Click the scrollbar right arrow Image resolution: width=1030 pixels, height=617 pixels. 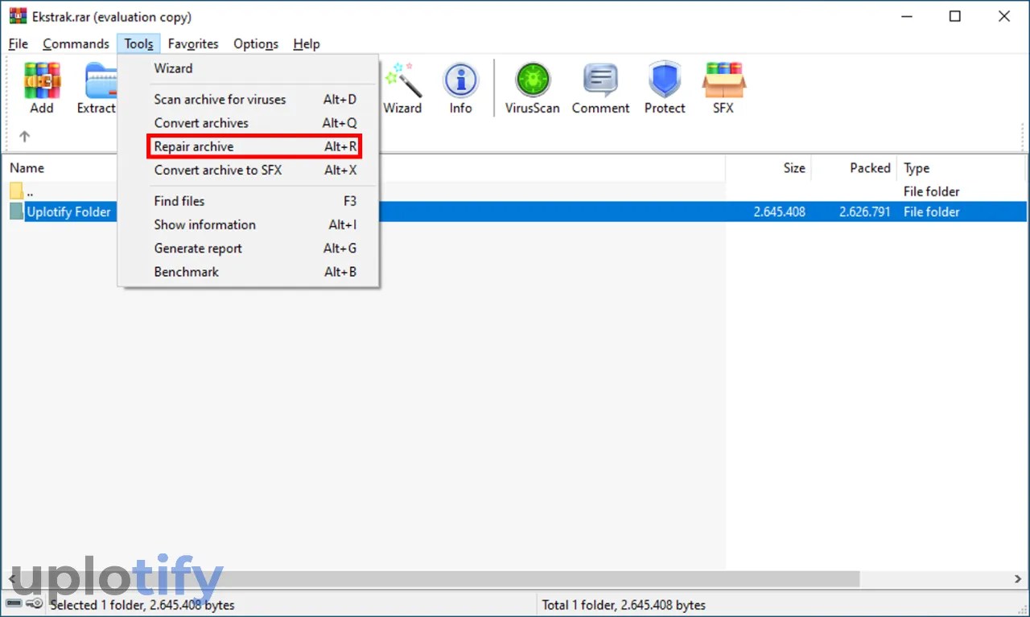(x=1020, y=579)
